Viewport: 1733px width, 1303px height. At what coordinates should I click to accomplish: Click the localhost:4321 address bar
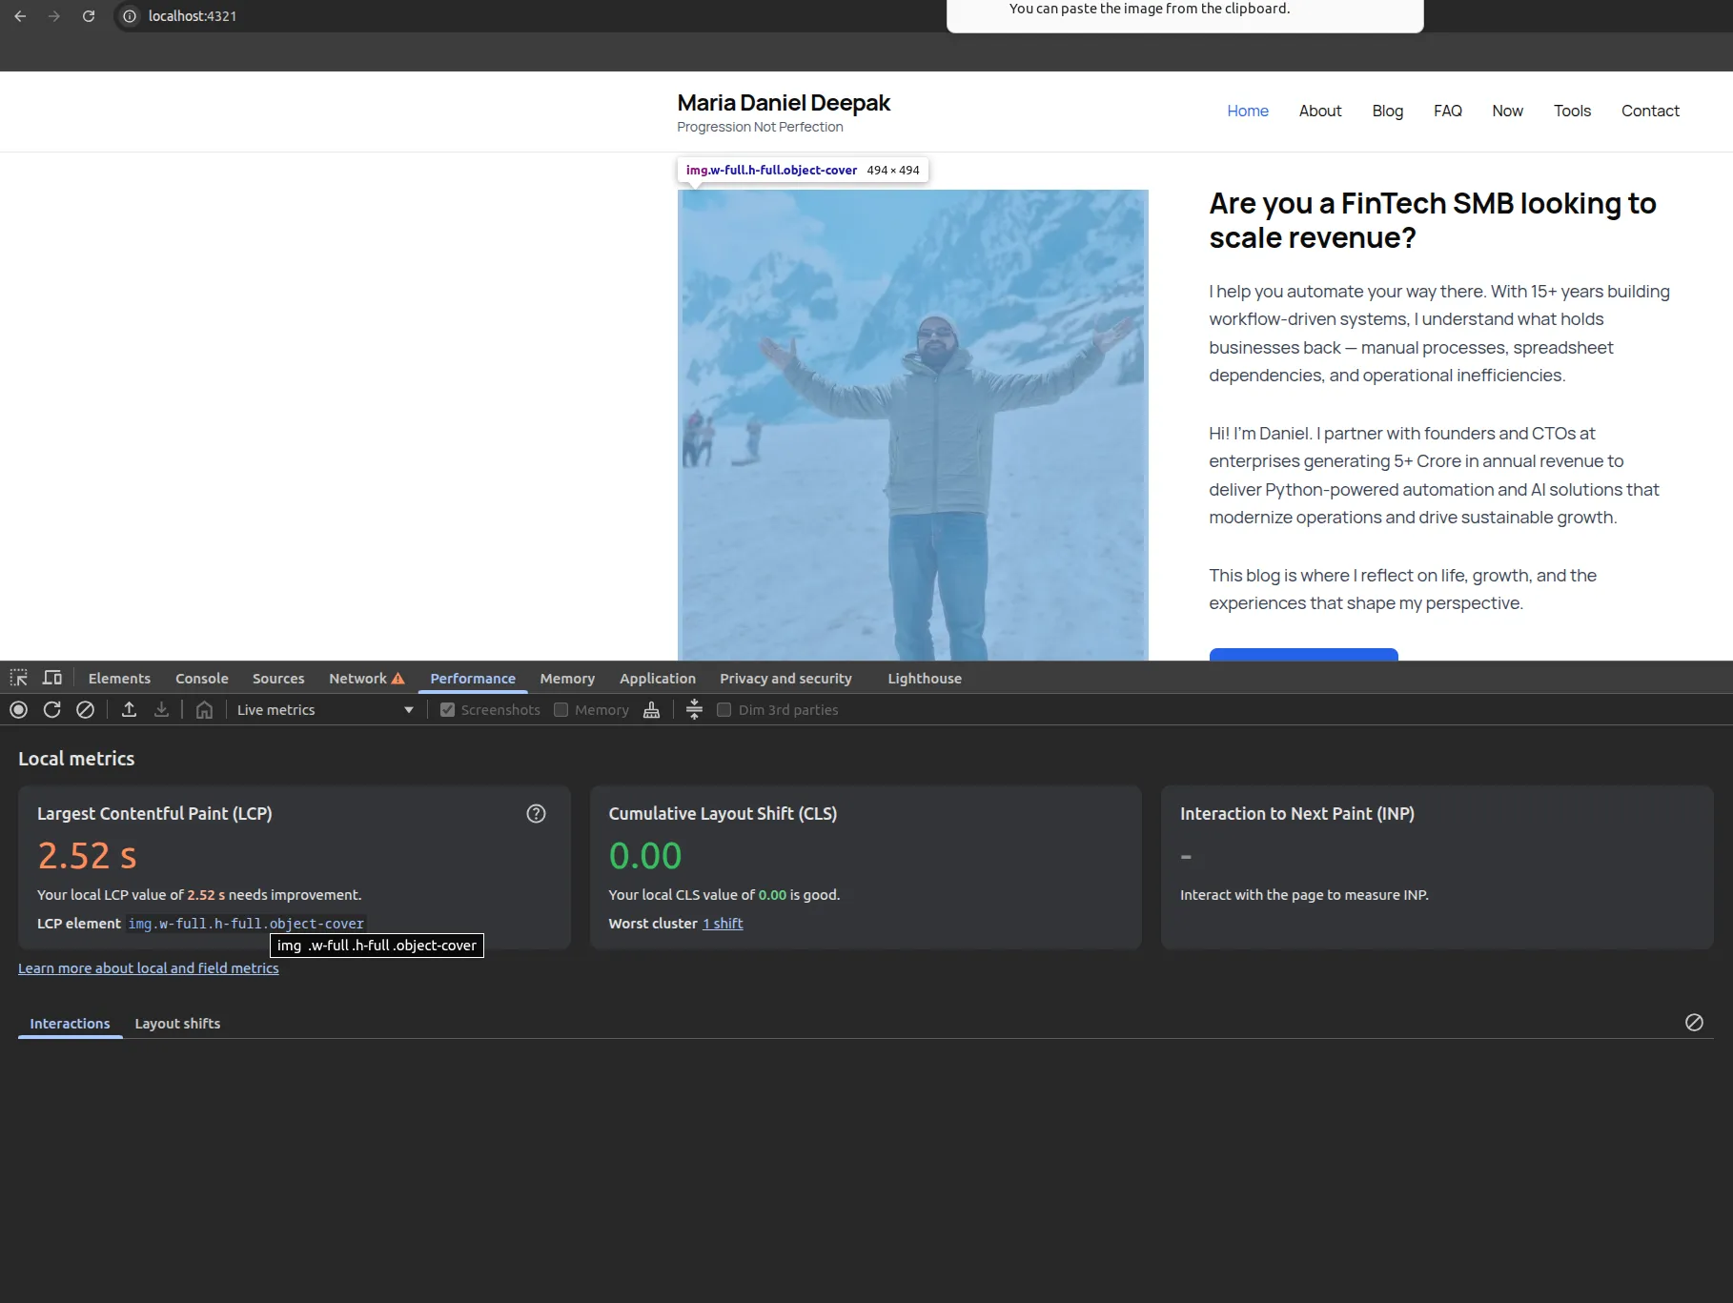pos(191,16)
